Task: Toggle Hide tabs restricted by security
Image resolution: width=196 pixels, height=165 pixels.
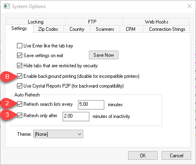Action: (19, 66)
